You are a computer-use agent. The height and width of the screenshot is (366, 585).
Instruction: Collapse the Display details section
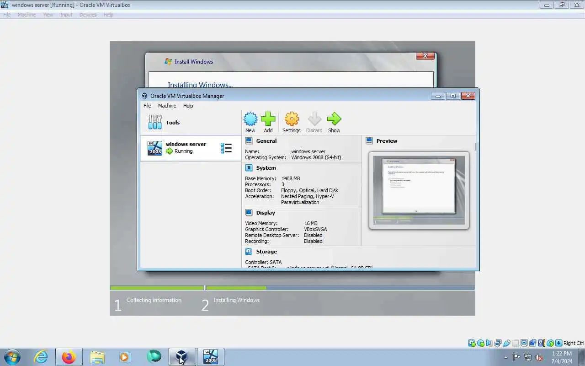(x=266, y=213)
